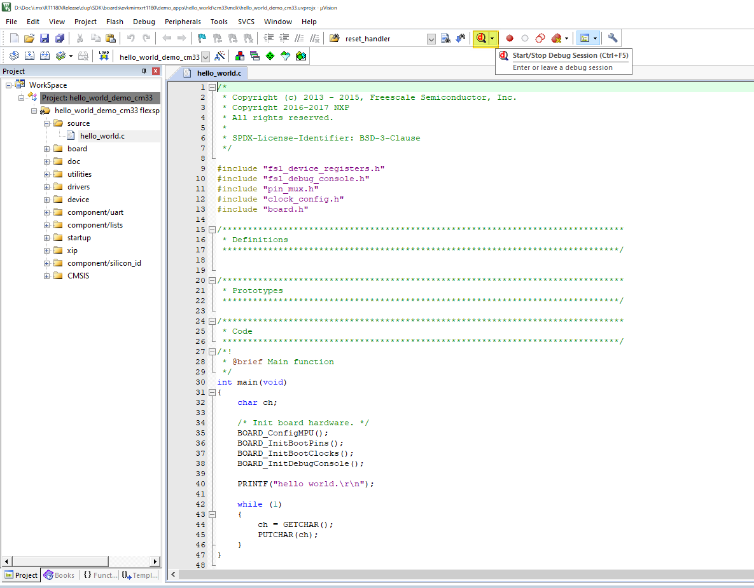Click the Manage Run-Time Environment green diamond icon

point(270,56)
